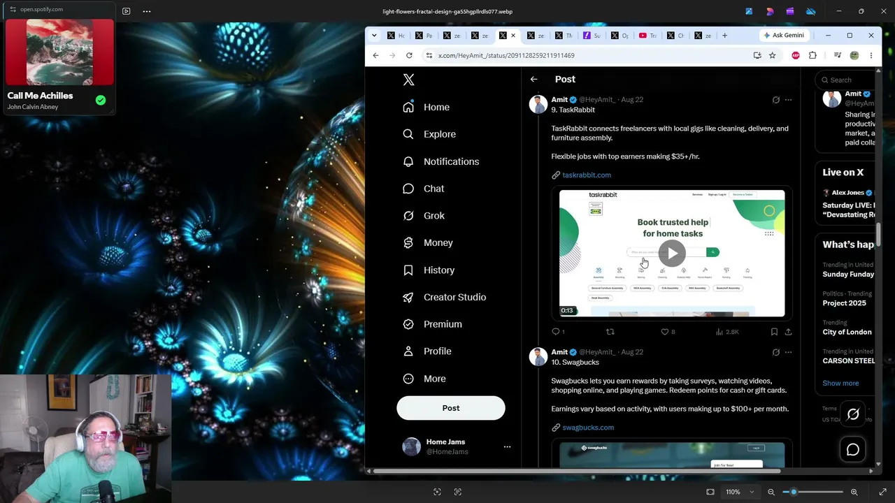Click the Post button
This screenshot has width=895, height=503.
tap(451, 408)
